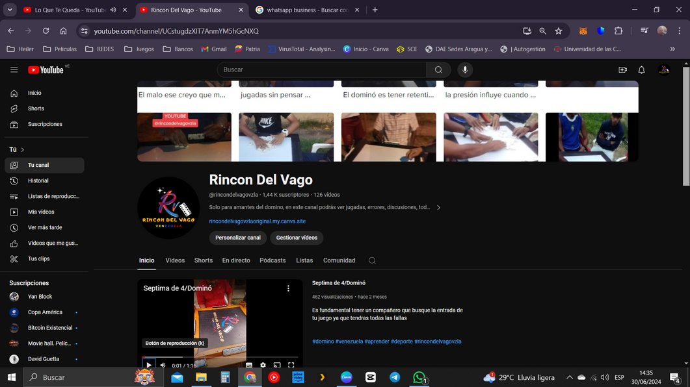
Task: Open the Create video icon
Action: click(x=622, y=70)
